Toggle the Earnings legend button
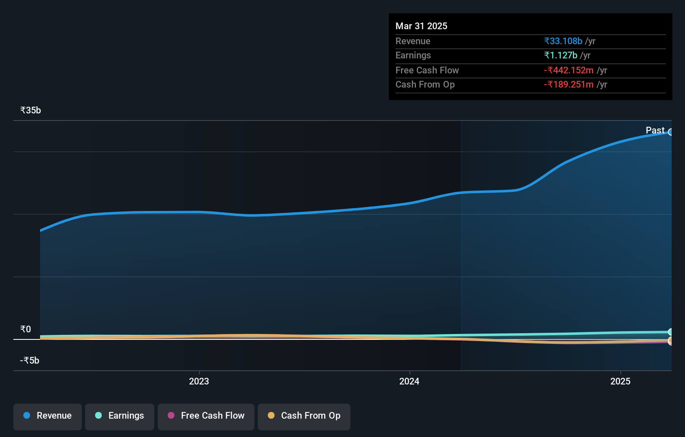 tap(120, 417)
